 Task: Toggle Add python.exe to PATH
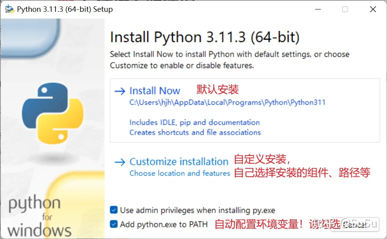click(x=114, y=224)
